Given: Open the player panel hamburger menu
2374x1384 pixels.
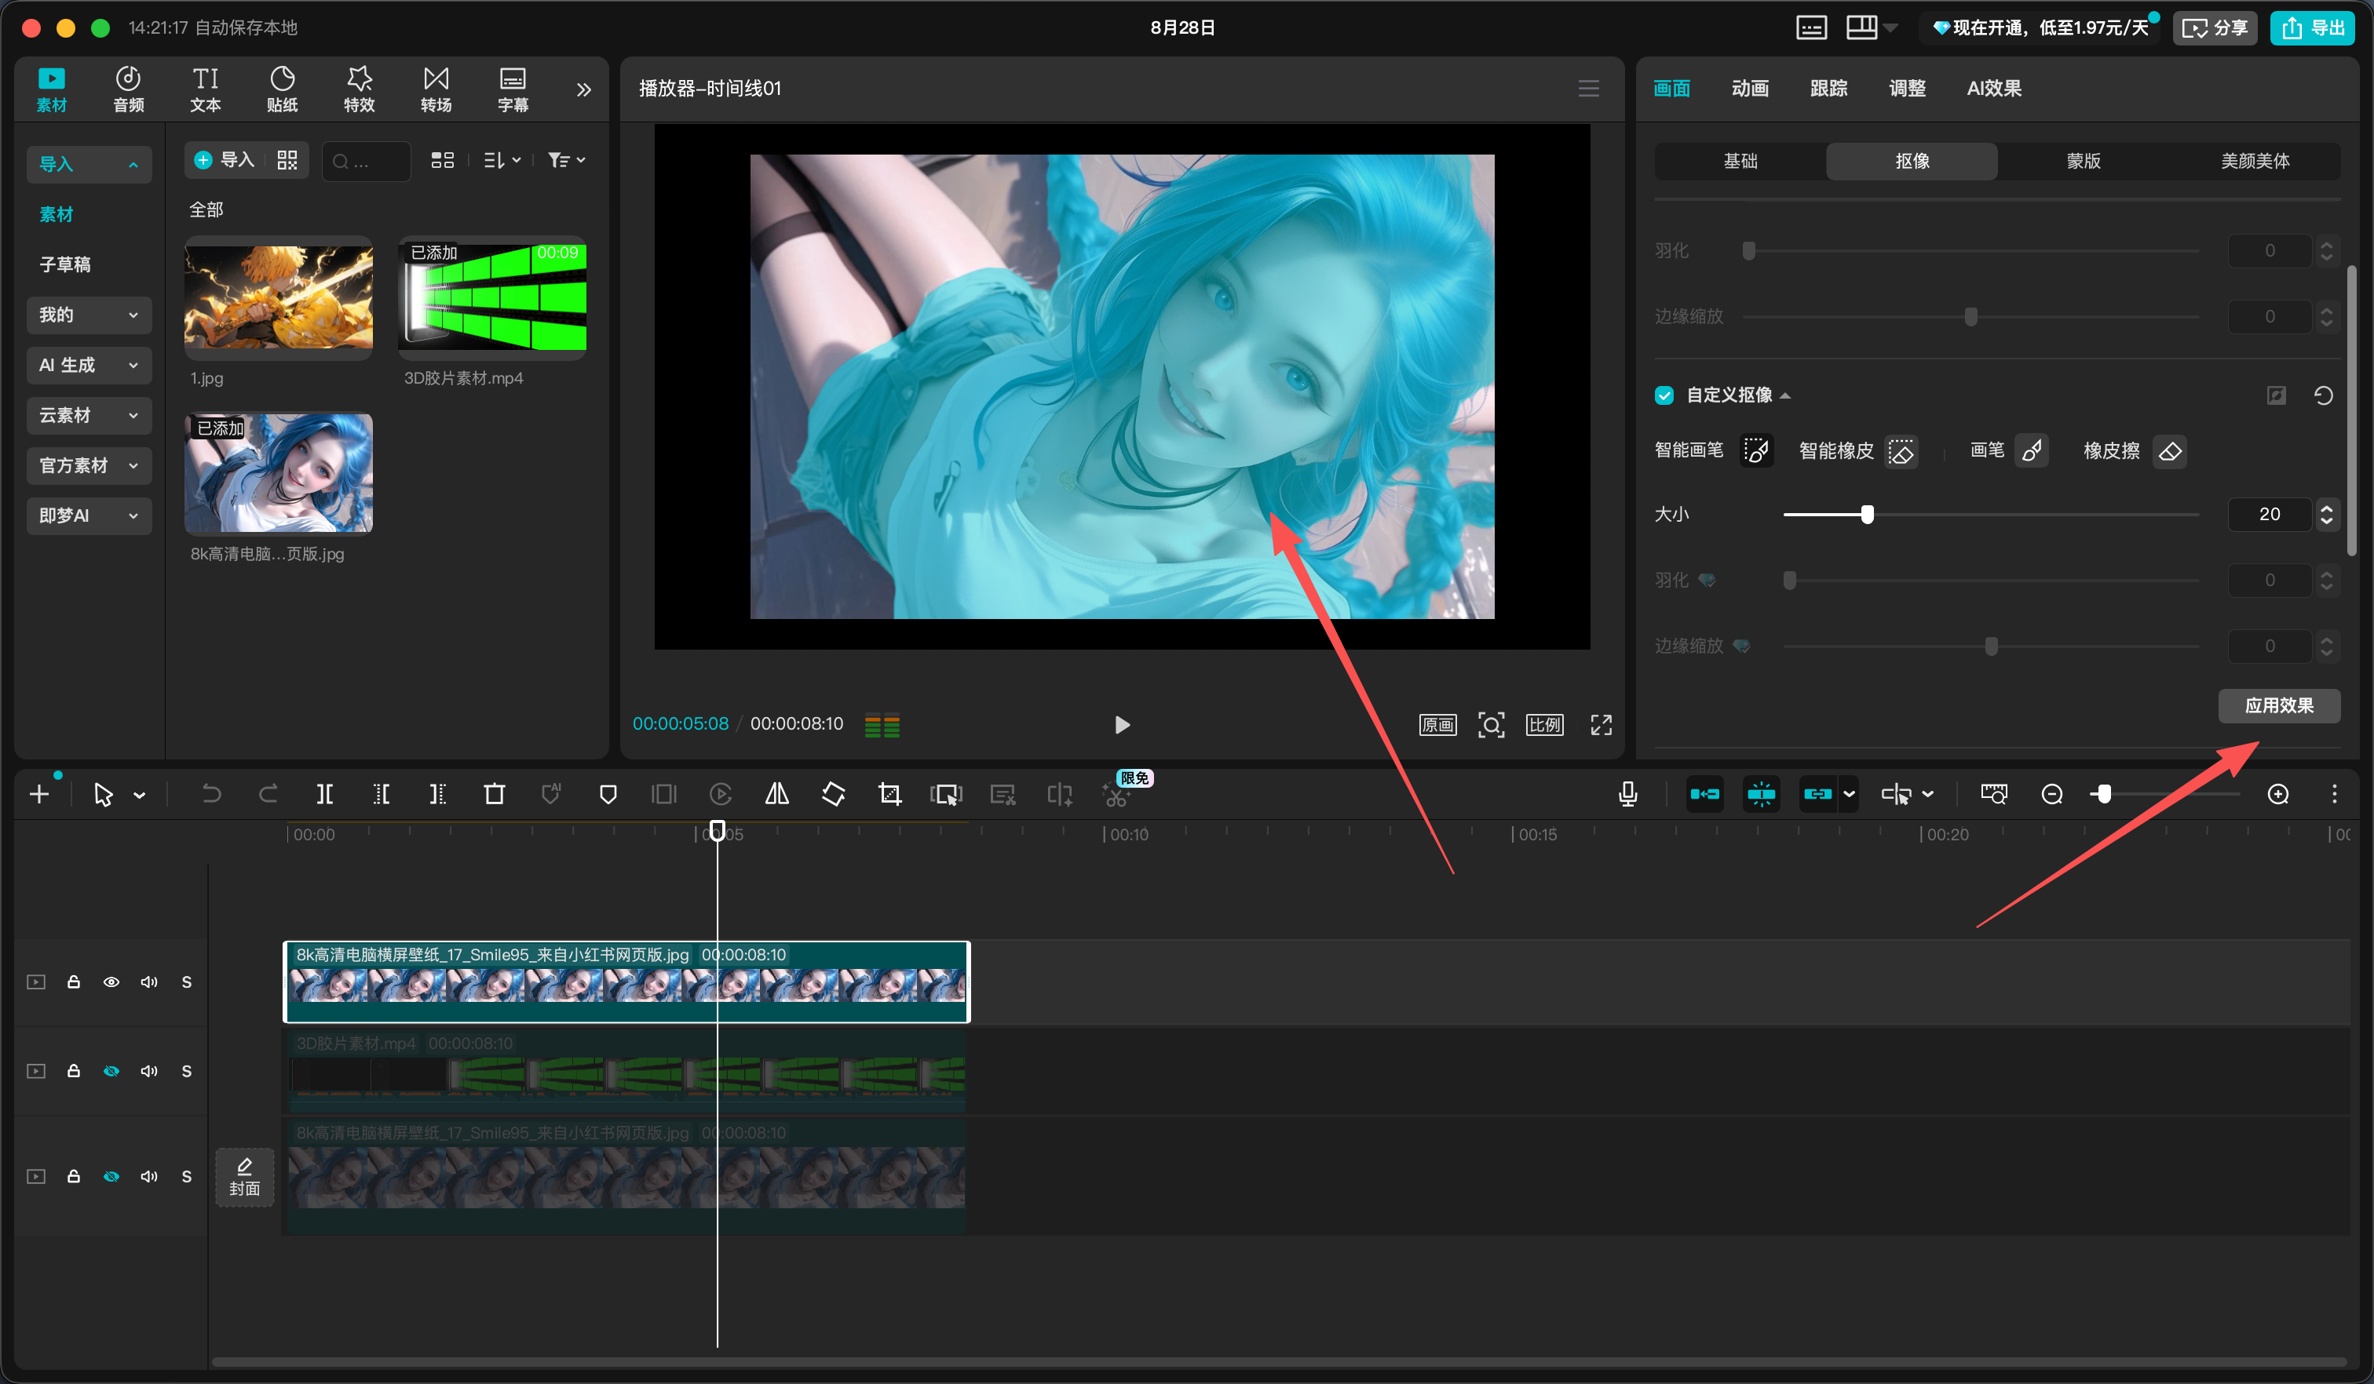Looking at the screenshot, I should tap(1588, 89).
